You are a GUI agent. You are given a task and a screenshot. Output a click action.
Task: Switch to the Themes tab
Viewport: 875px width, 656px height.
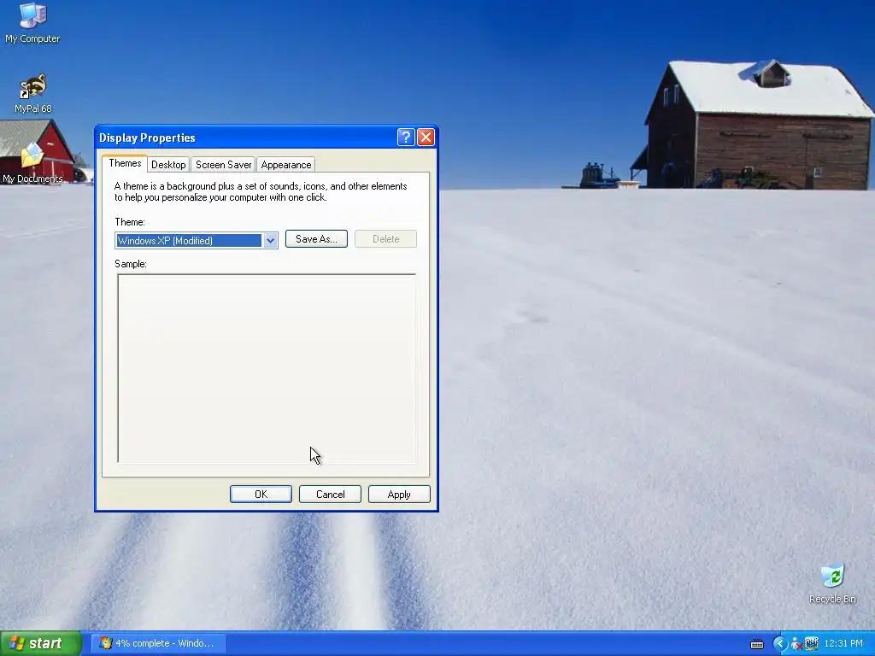click(125, 163)
